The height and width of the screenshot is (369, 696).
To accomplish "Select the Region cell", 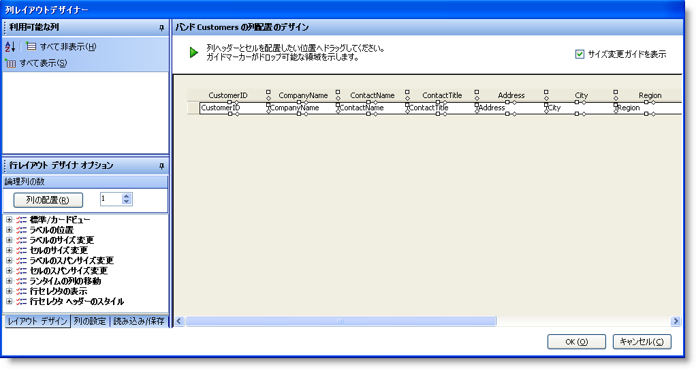I will [x=649, y=108].
